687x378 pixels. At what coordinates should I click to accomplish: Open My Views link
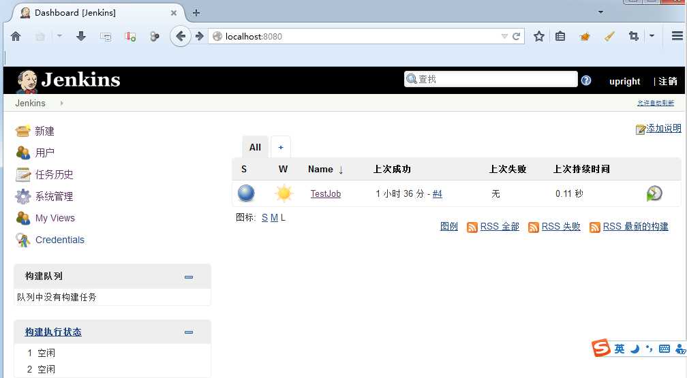pos(55,218)
